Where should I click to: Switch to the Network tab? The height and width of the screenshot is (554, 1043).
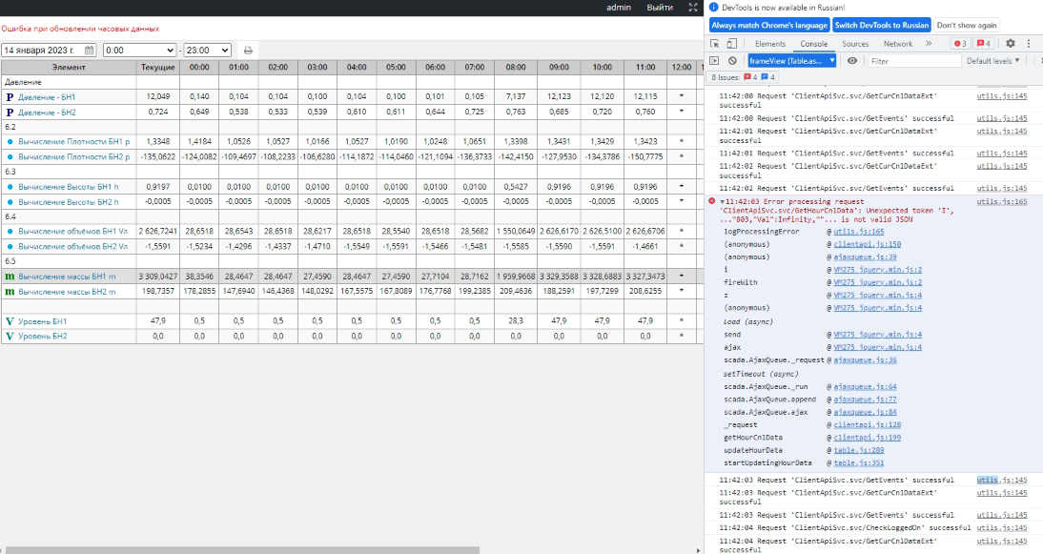897,43
